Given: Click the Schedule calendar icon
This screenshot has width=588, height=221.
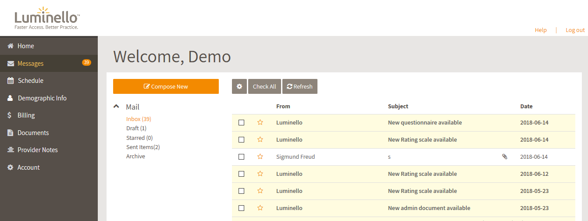Looking at the screenshot, I should 11,81.
